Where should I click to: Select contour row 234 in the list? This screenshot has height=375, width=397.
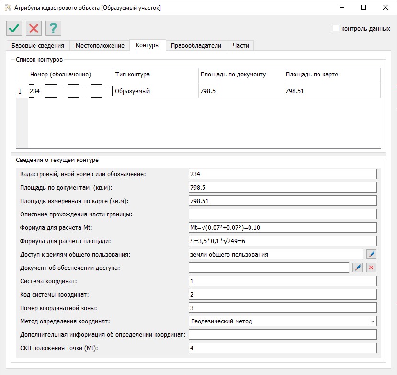pos(70,91)
